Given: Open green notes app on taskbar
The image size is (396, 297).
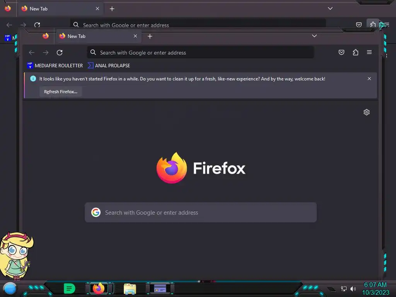Looking at the screenshot, I should pos(70,288).
